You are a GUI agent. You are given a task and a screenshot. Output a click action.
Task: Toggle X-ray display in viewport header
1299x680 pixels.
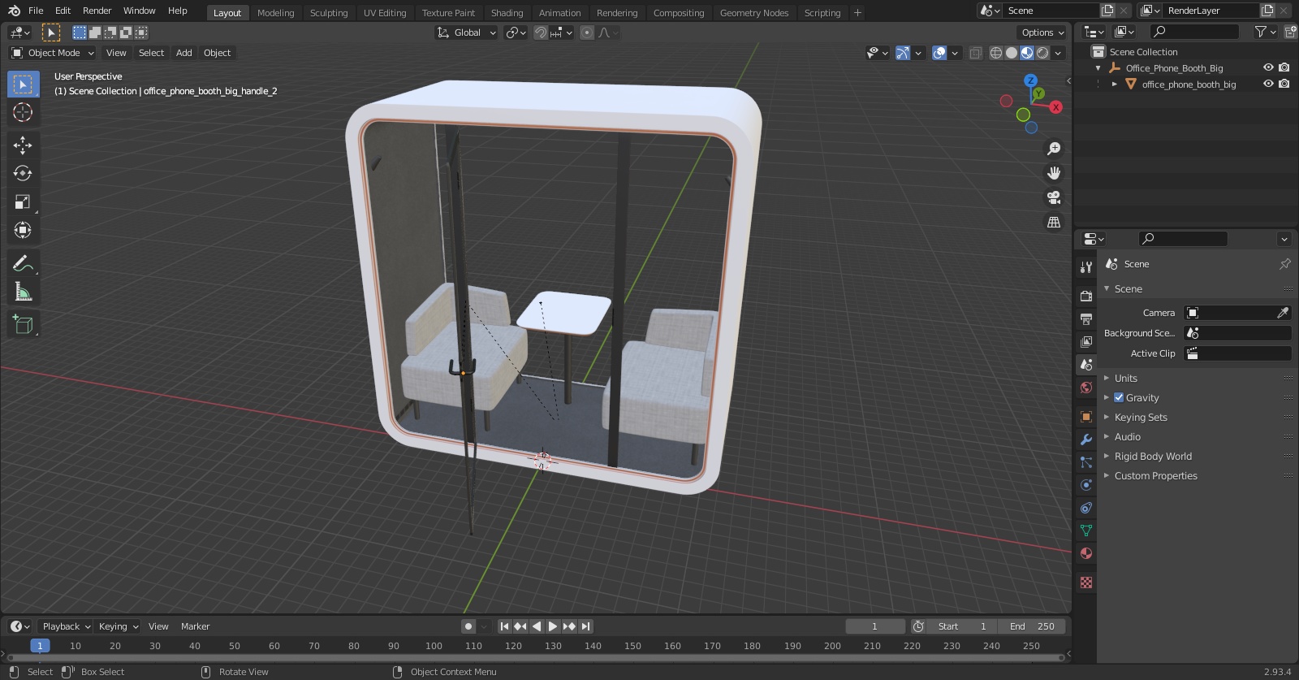(976, 53)
